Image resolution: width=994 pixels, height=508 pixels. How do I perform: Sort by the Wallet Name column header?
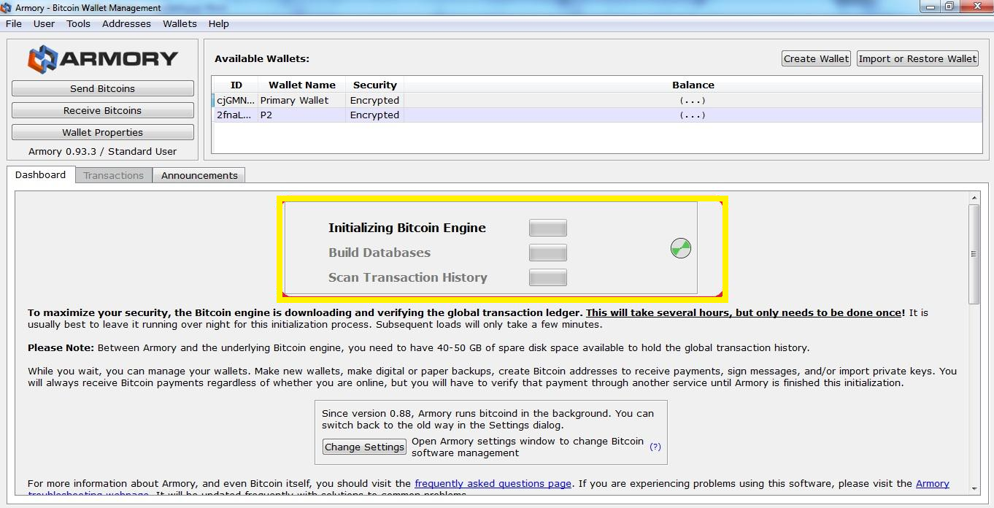pyautogui.click(x=302, y=85)
